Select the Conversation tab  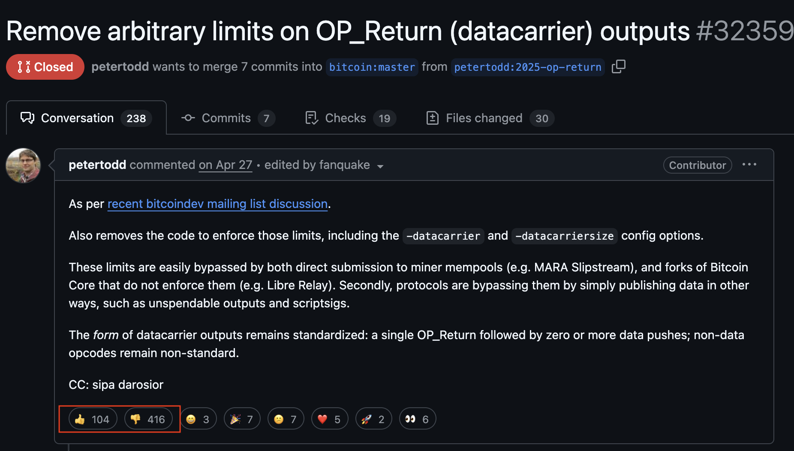tap(86, 118)
